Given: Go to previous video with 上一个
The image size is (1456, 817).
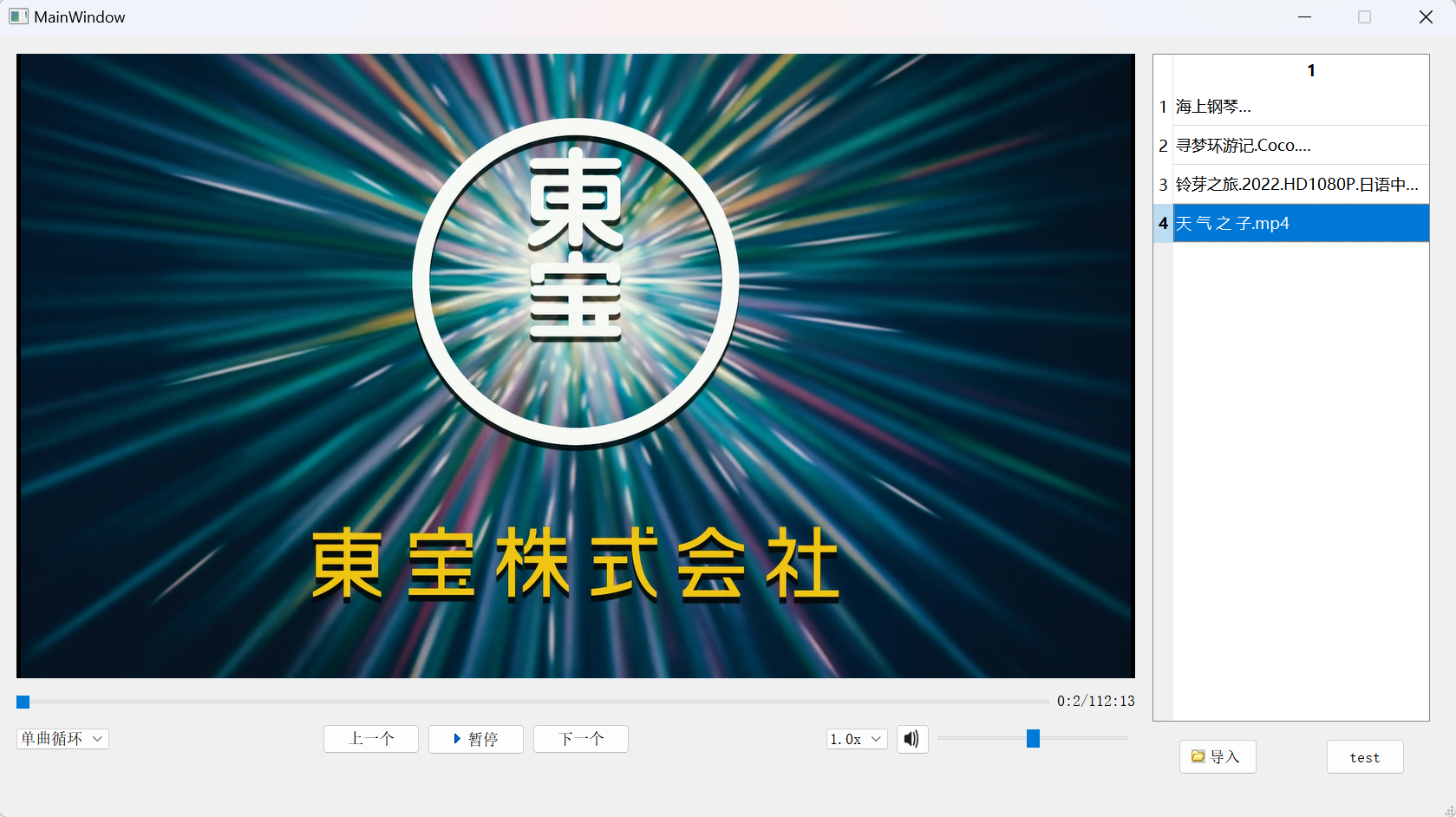Looking at the screenshot, I should pyautogui.click(x=371, y=739).
